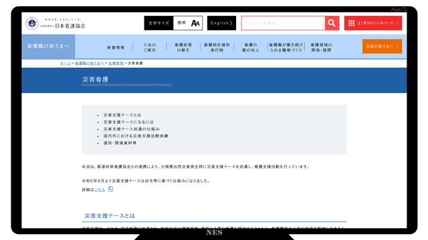Open the 会員の皆さまへ orange button
This screenshot has height=240, width=428.
click(x=382, y=46)
